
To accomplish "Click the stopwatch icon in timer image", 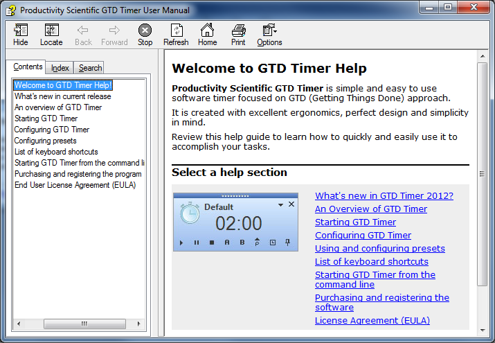I will pos(190,213).
